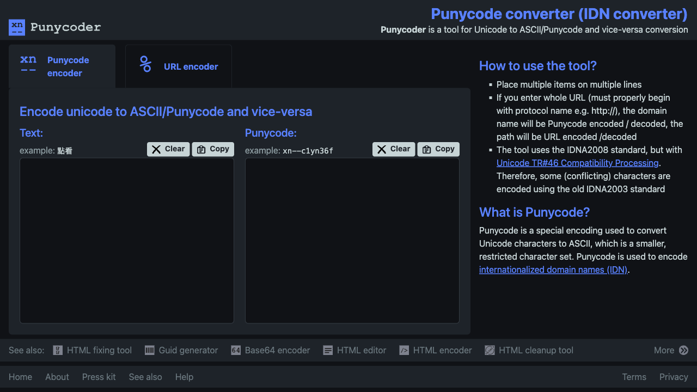This screenshot has width=697, height=392.
Task: Click the Base64 encoder icon
Action: pos(236,351)
